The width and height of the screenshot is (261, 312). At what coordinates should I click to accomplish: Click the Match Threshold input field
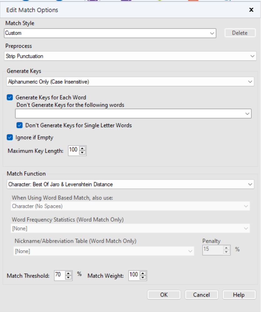coord(59,275)
